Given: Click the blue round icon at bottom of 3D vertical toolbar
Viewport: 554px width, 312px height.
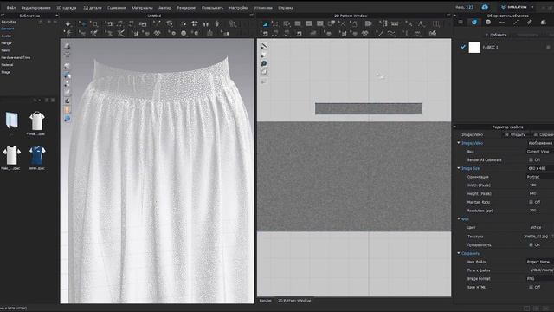Looking at the screenshot, I should coord(67,119).
